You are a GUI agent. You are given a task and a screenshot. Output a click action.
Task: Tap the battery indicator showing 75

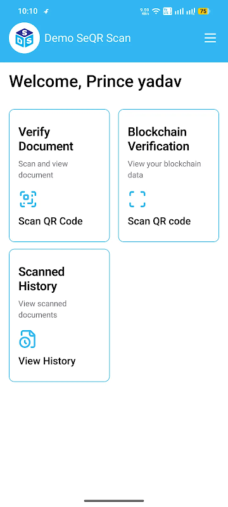[204, 11]
